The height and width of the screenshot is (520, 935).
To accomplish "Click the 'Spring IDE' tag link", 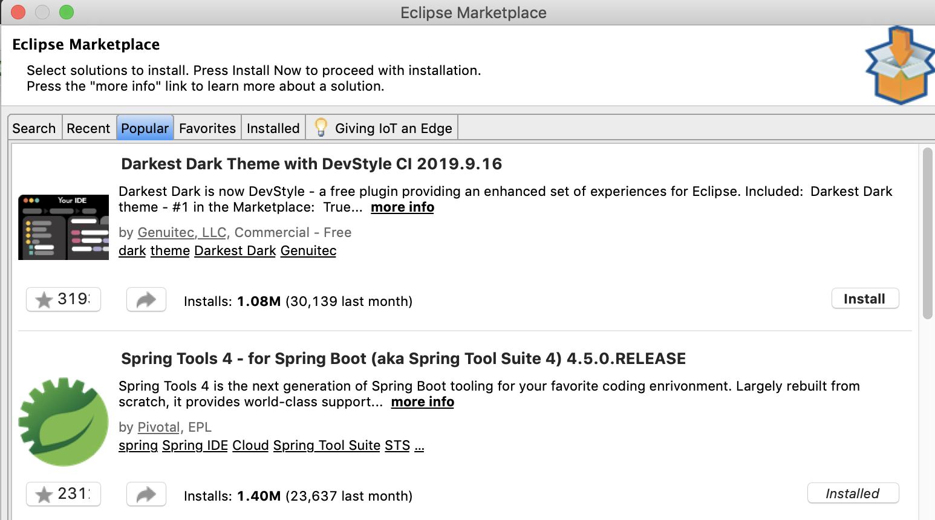I will pos(195,446).
